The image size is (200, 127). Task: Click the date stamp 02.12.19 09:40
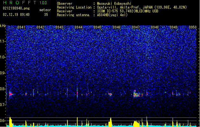coord(16,15)
